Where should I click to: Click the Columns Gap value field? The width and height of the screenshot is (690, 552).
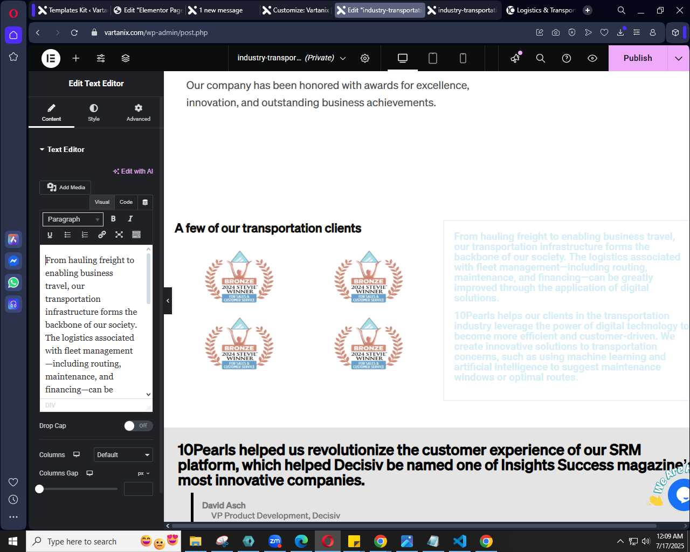coord(139,489)
